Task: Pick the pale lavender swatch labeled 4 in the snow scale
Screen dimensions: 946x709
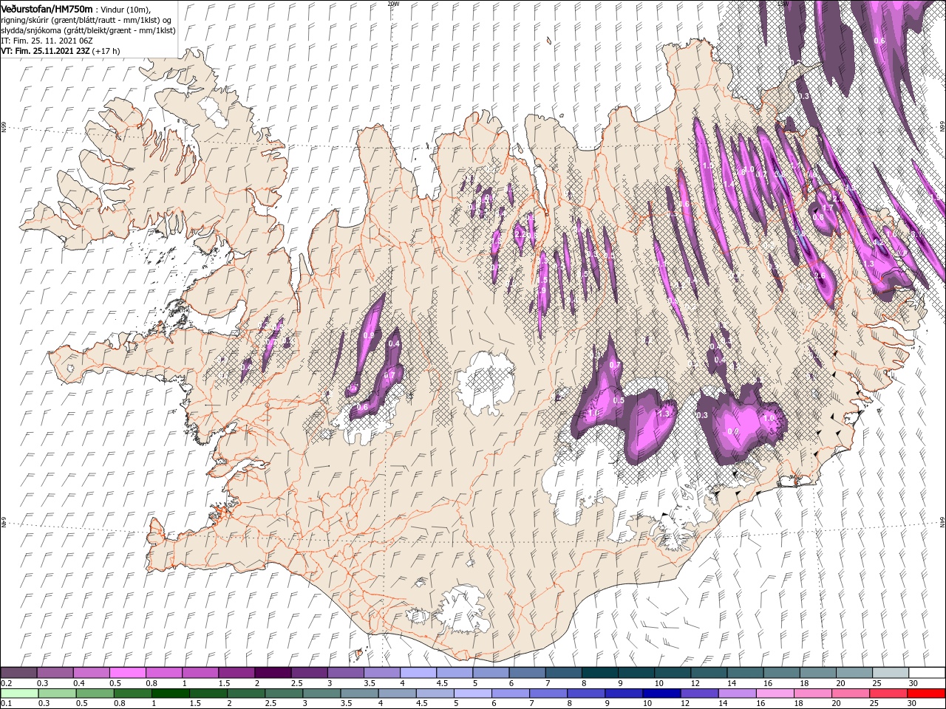Action: click(x=417, y=673)
